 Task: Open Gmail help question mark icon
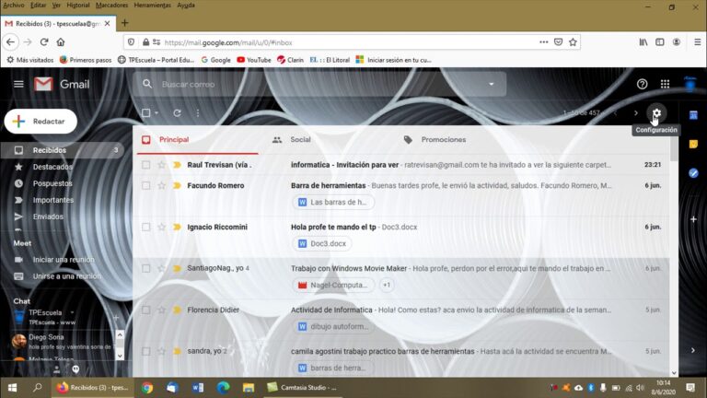click(642, 84)
